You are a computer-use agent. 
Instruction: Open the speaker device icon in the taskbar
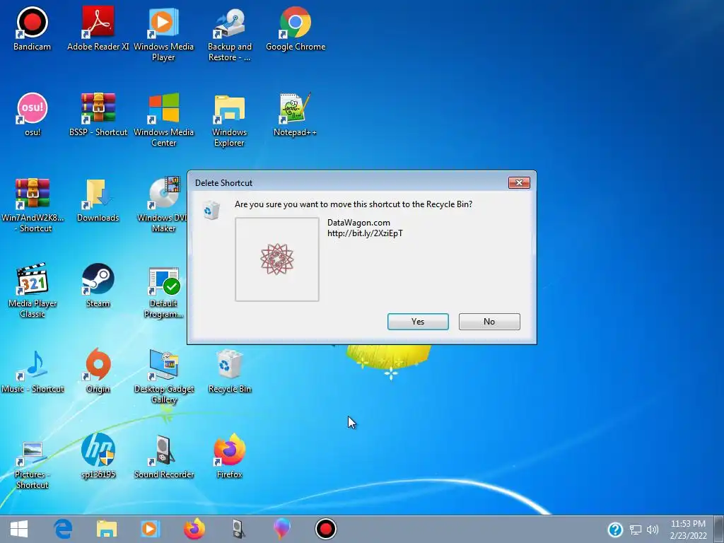coord(238,529)
